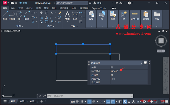Select the multileader icon
The image size is (170, 105).
81,17
